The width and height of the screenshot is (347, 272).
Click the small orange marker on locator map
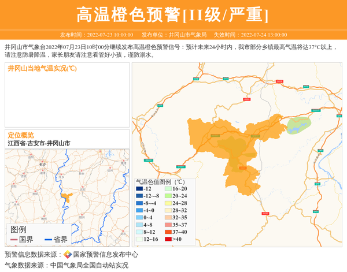click(65, 198)
